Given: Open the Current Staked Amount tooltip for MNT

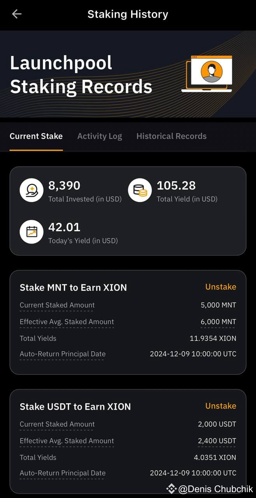Looking at the screenshot, I should coord(57,305).
